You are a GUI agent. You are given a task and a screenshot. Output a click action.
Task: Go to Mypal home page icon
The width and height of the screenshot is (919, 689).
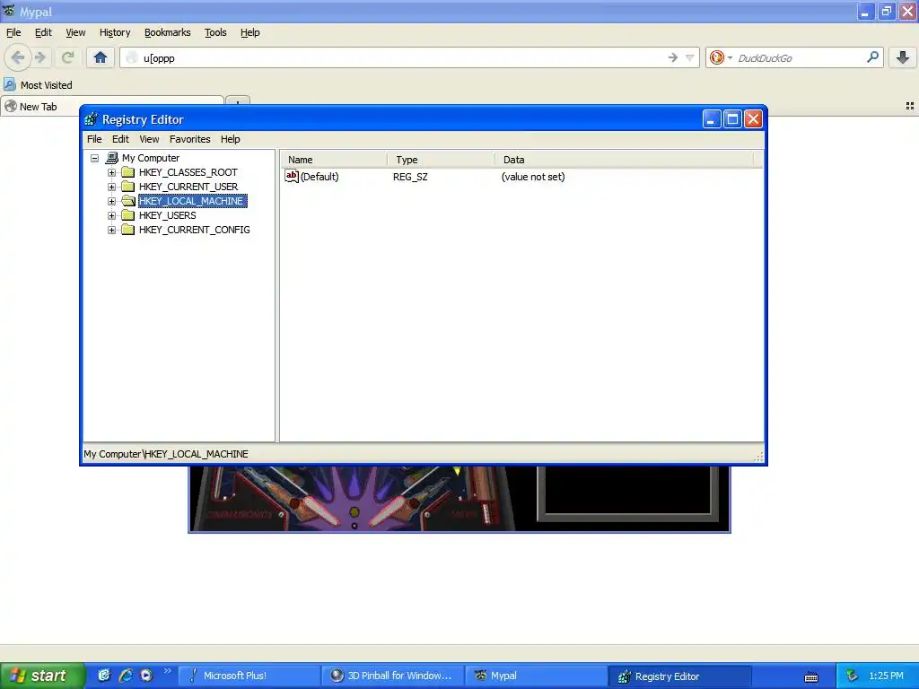pos(101,57)
